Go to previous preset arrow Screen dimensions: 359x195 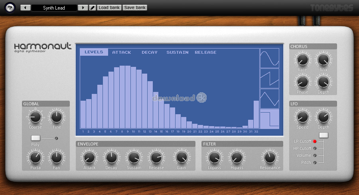tap(25, 8)
